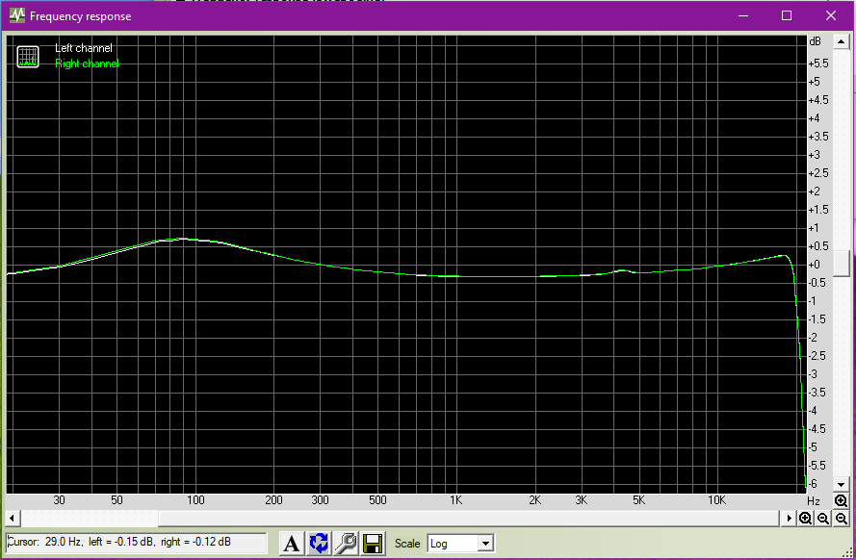Click the '+5.5' dB axis value
856x560 pixels.
point(818,64)
